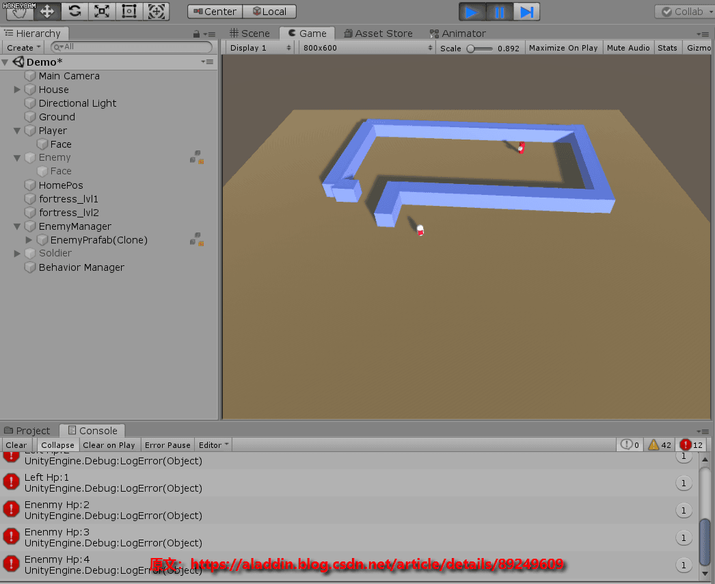Viewport: 715px width, 584px height.
Task: Open the Gizmos menu
Action: pyautogui.click(x=698, y=48)
